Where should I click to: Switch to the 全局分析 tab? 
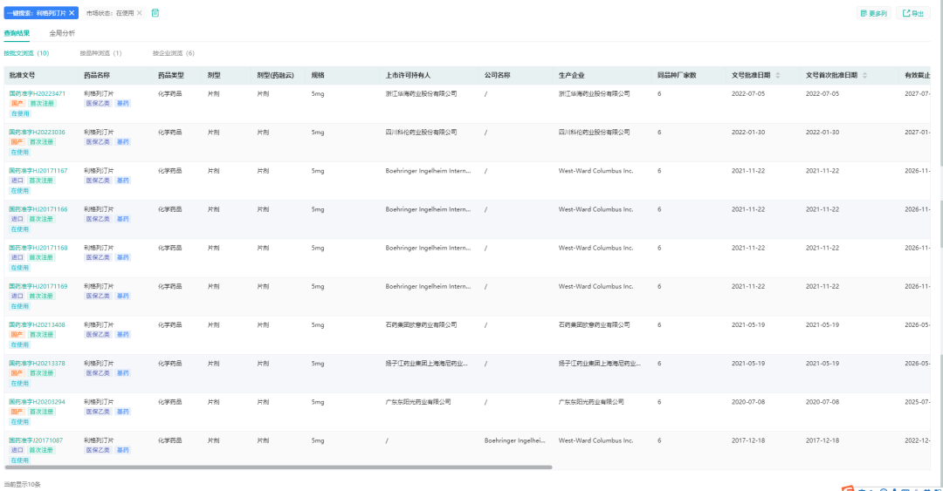coord(62,33)
